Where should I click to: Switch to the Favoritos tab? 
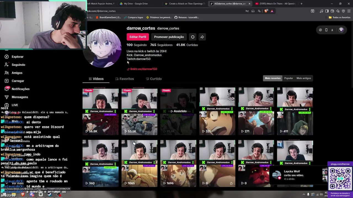[125, 79]
